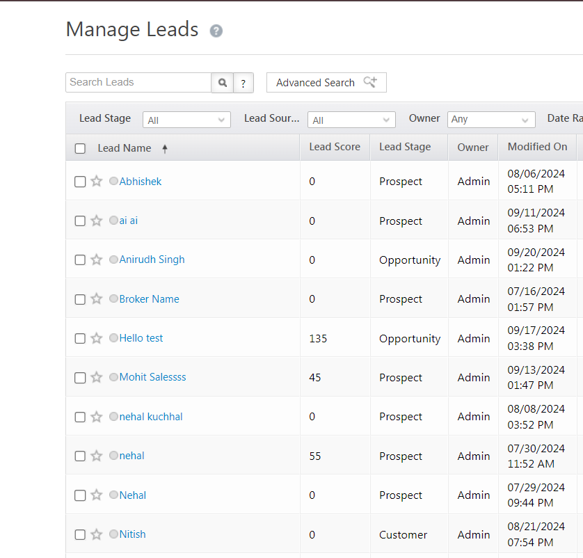The width and height of the screenshot is (583, 558).
Task: Sort by Modified On column header
Action: (537, 147)
